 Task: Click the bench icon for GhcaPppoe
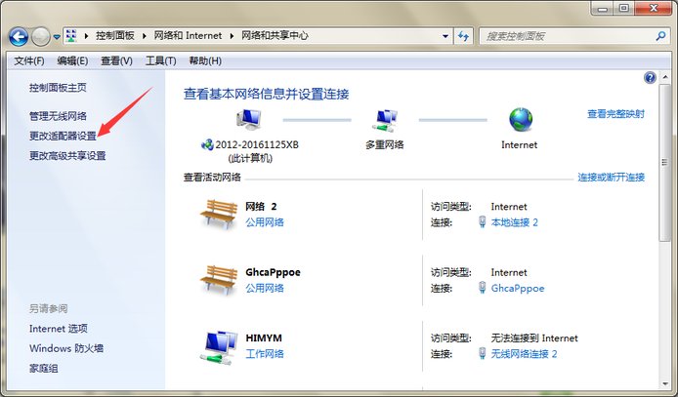coord(219,280)
